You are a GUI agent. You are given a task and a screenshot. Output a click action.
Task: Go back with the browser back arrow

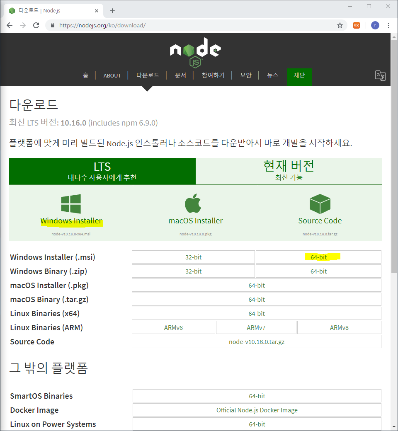[x=10, y=25]
